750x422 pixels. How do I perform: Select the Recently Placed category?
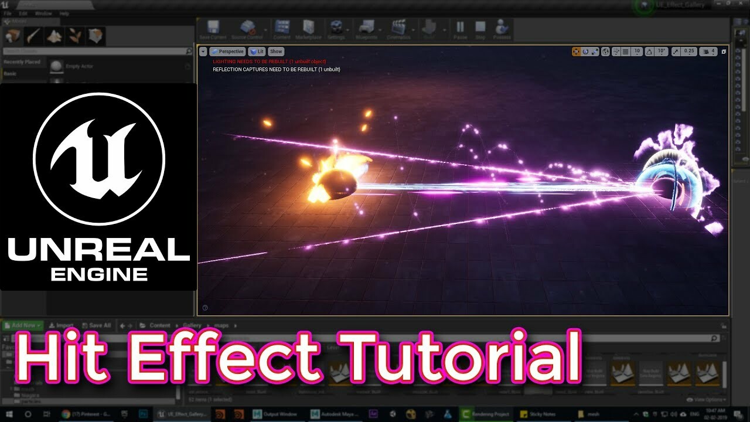point(22,62)
